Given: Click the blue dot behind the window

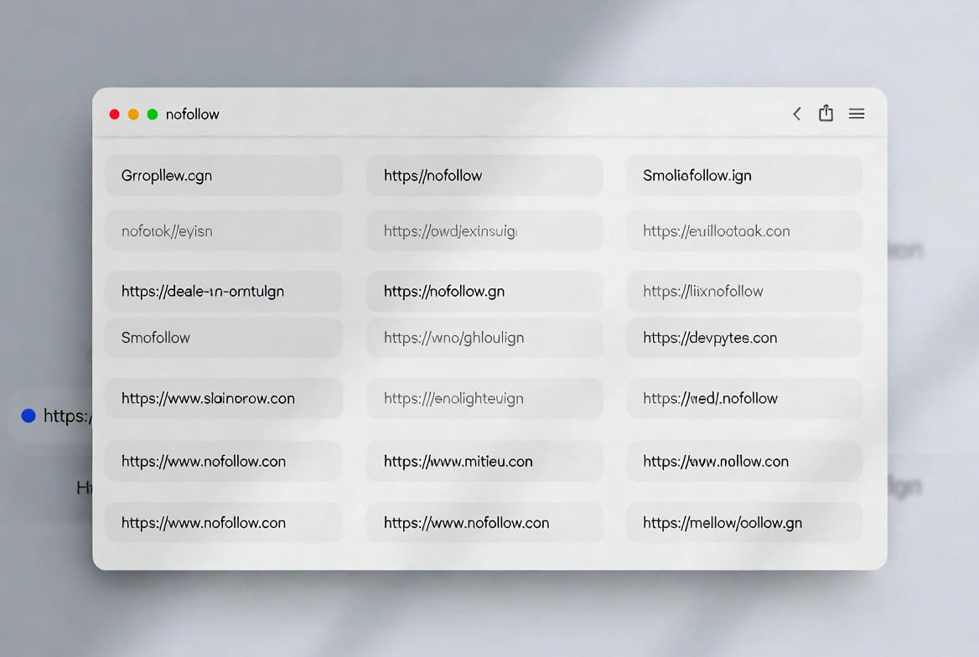Looking at the screenshot, I should point(28,416).
